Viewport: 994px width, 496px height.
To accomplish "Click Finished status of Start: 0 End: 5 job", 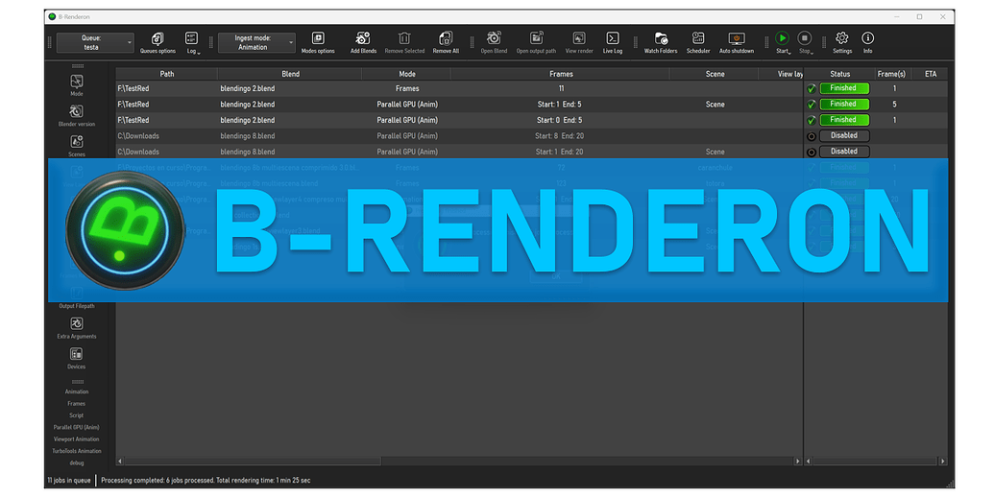I will 844,120.
